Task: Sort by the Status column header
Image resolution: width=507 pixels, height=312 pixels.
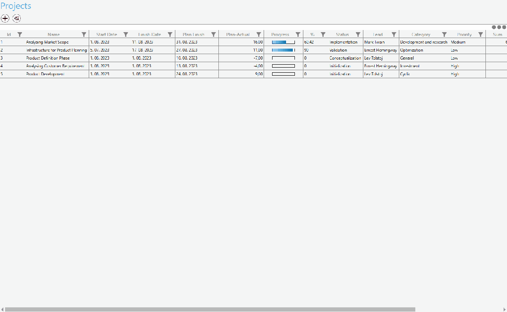Action: click(342, 35)
